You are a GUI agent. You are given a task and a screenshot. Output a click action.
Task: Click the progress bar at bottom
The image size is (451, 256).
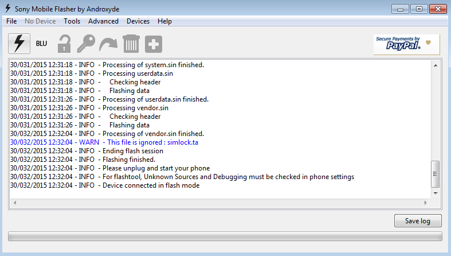[225, 236]
